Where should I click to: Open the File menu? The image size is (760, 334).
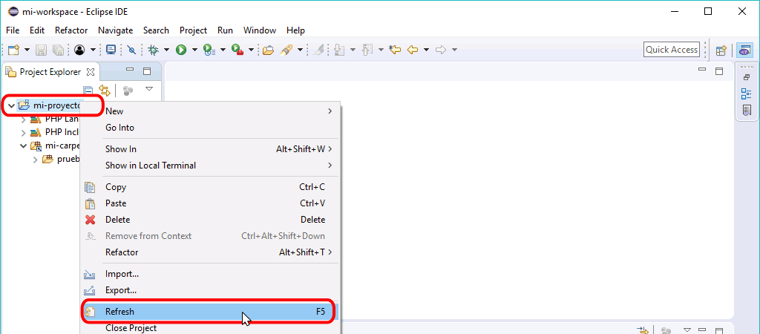pos(13,30)
